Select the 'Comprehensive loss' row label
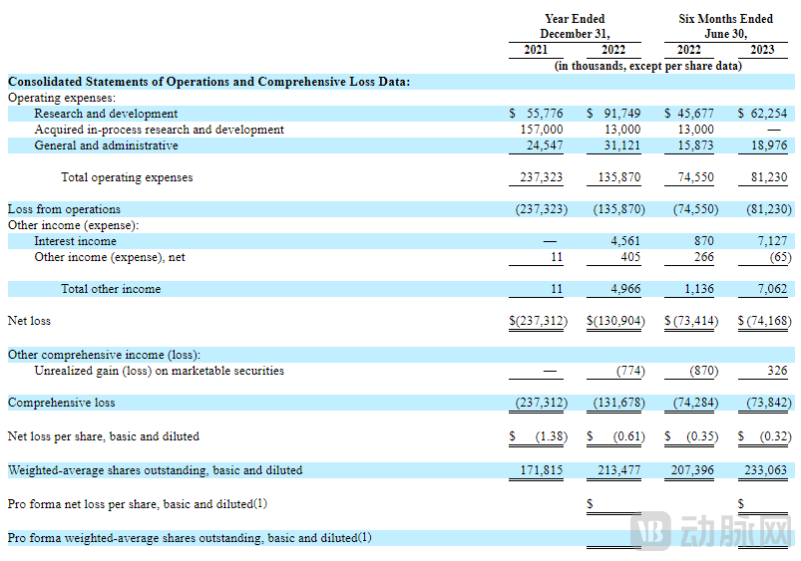The image size is (801, 561). click(61, 403)
